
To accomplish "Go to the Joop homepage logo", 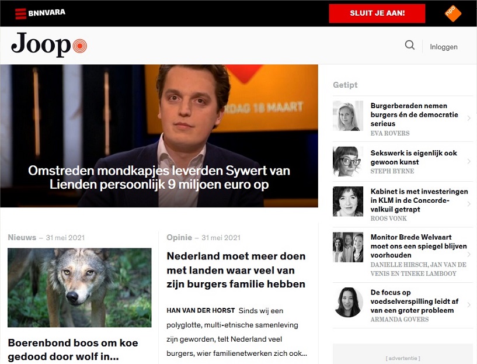I will (49, 45).
